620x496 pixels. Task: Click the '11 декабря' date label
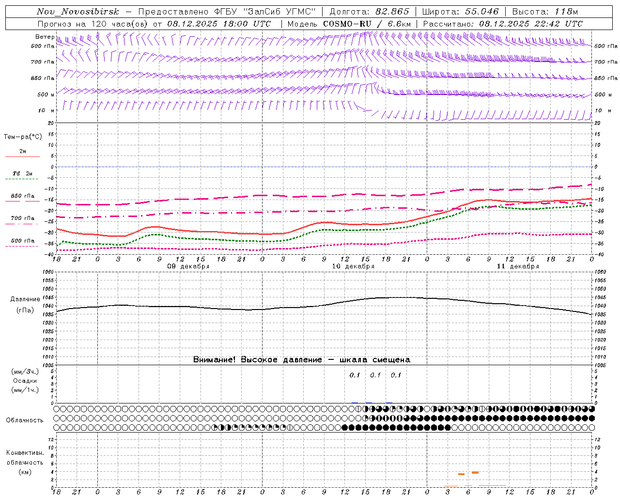[x=518, y=266]
